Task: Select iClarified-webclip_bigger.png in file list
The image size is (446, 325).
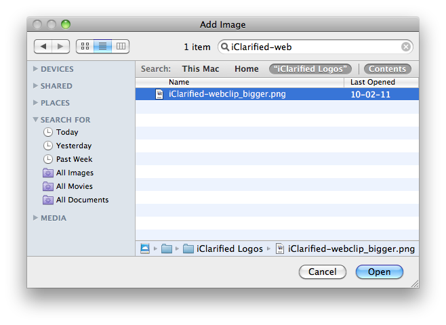Action: (x=227, y=94)
